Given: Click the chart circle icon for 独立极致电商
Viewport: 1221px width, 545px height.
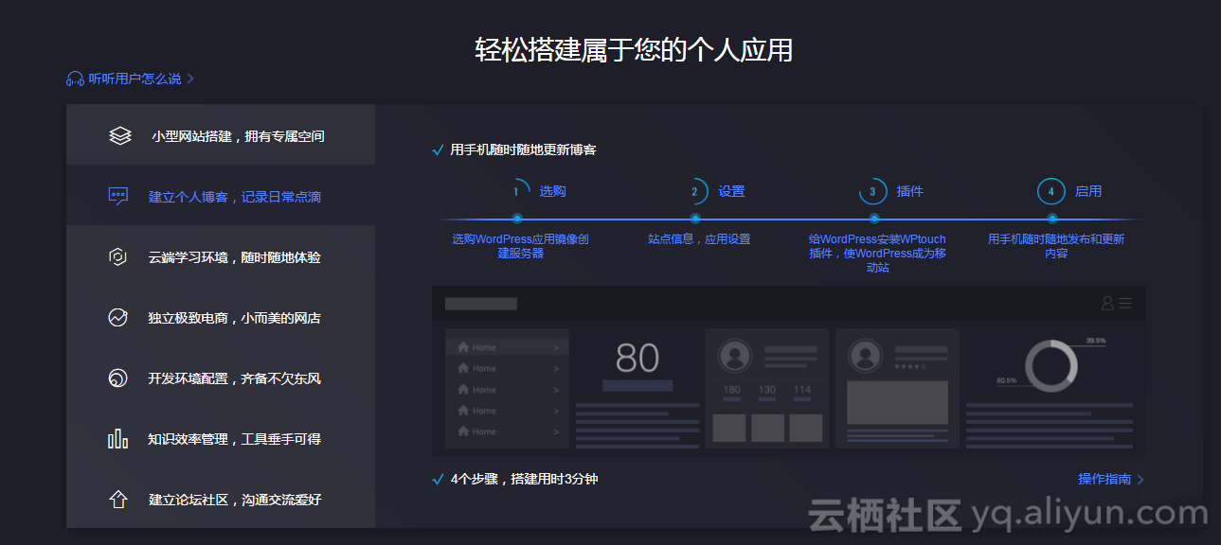Looking at the screenshot, I should click(x=117, y=318).
